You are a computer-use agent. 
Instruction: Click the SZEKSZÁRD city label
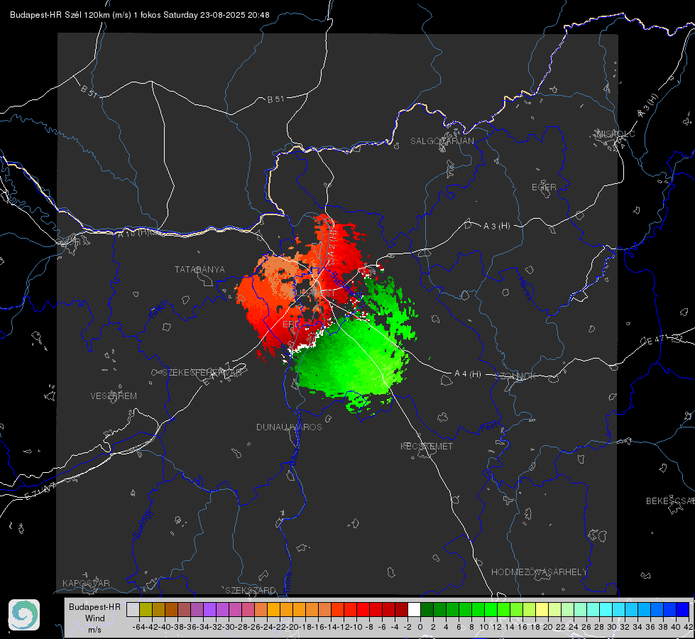(x=251, y=590)
